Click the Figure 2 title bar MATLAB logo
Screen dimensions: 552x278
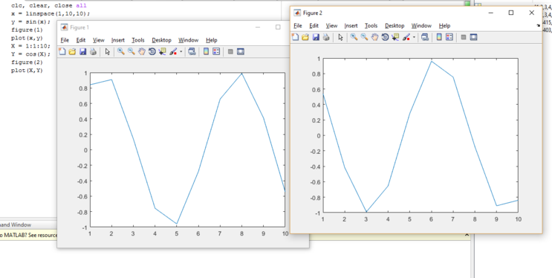[297, 13]
